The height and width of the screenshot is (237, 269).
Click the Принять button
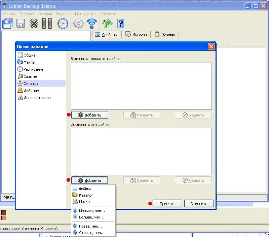pos(167,204)
